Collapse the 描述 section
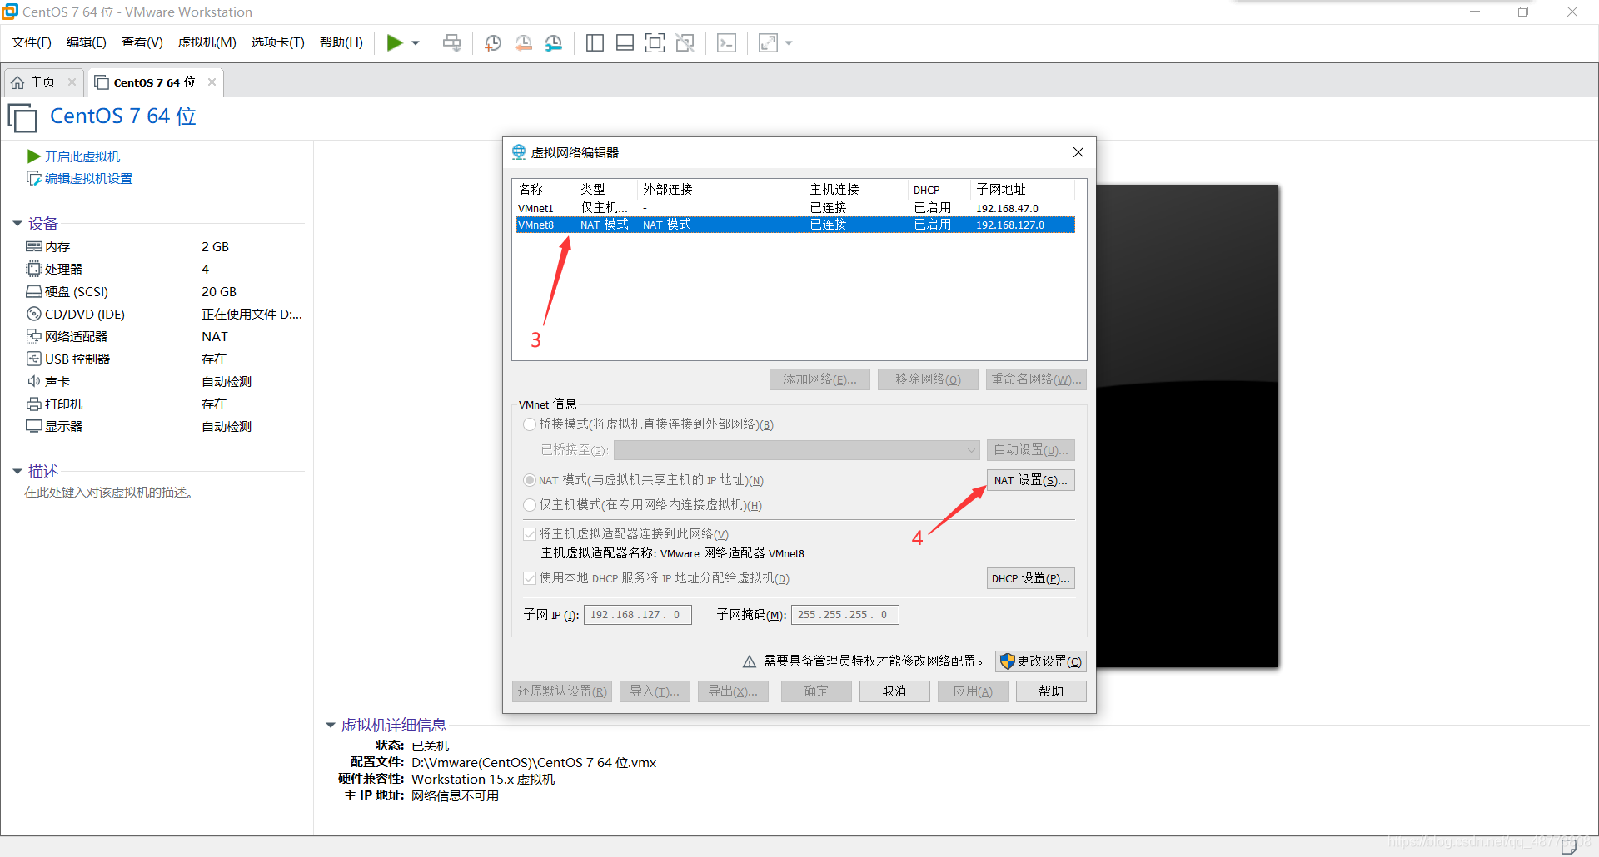1599x857 pixels. (17, 471)
